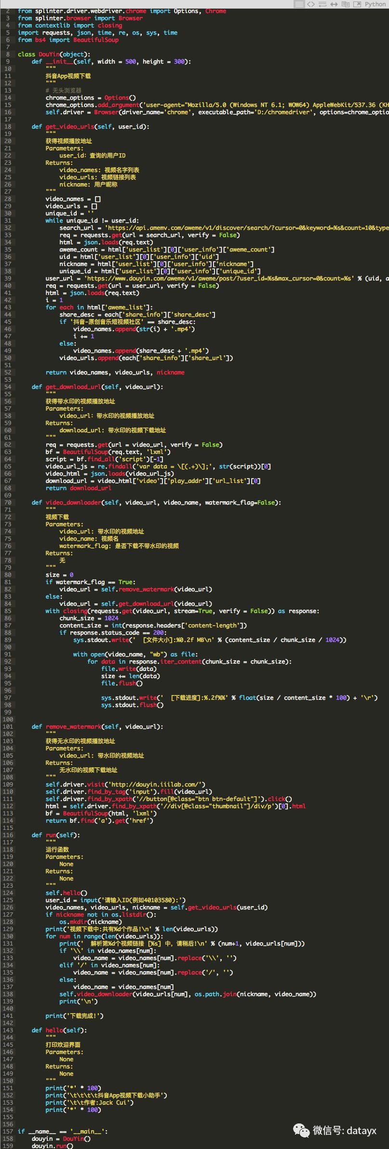Click the 'def hello(self):' line
The height and width of the screenshot is (1149, 389).
coord(59,1030)
